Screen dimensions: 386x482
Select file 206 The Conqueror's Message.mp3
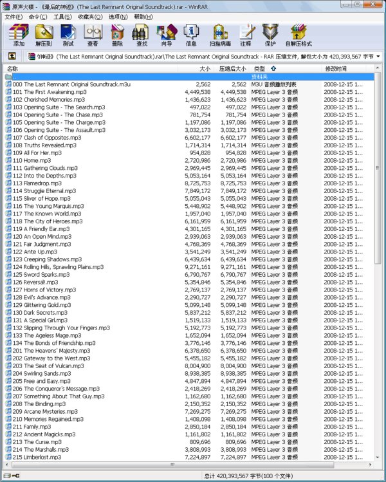pyautogui.click(x=56, y=389)
